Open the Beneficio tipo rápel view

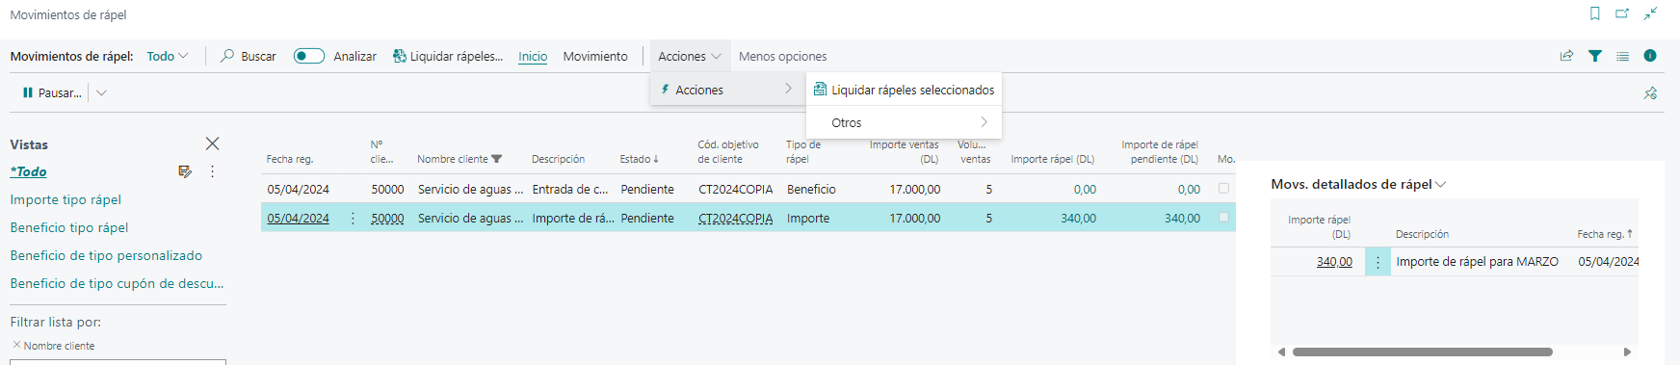tap(69, 227)
